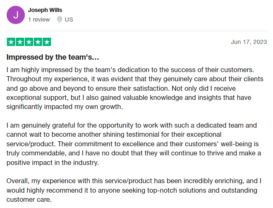Select the second green rating star
Image resolution: width=273 pixels, height=208 pixels.
20,42
